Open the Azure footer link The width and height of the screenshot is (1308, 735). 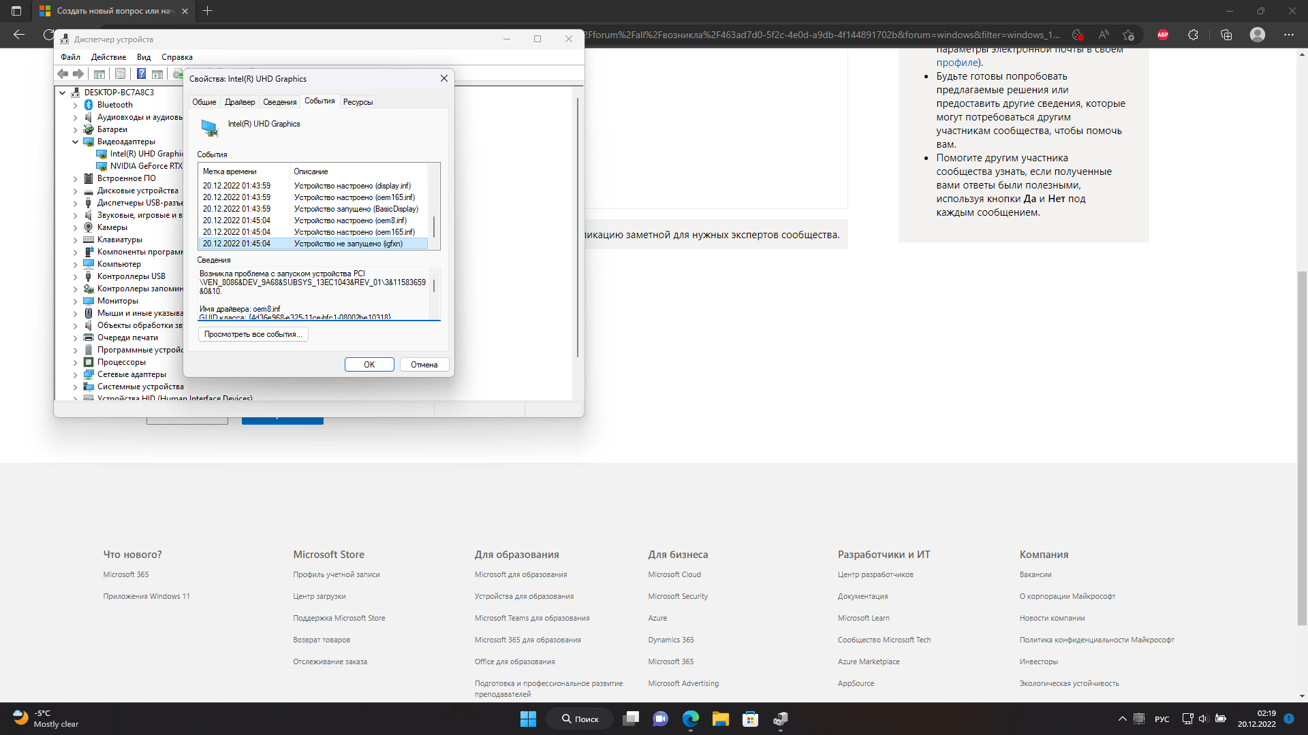coord(657,618)
